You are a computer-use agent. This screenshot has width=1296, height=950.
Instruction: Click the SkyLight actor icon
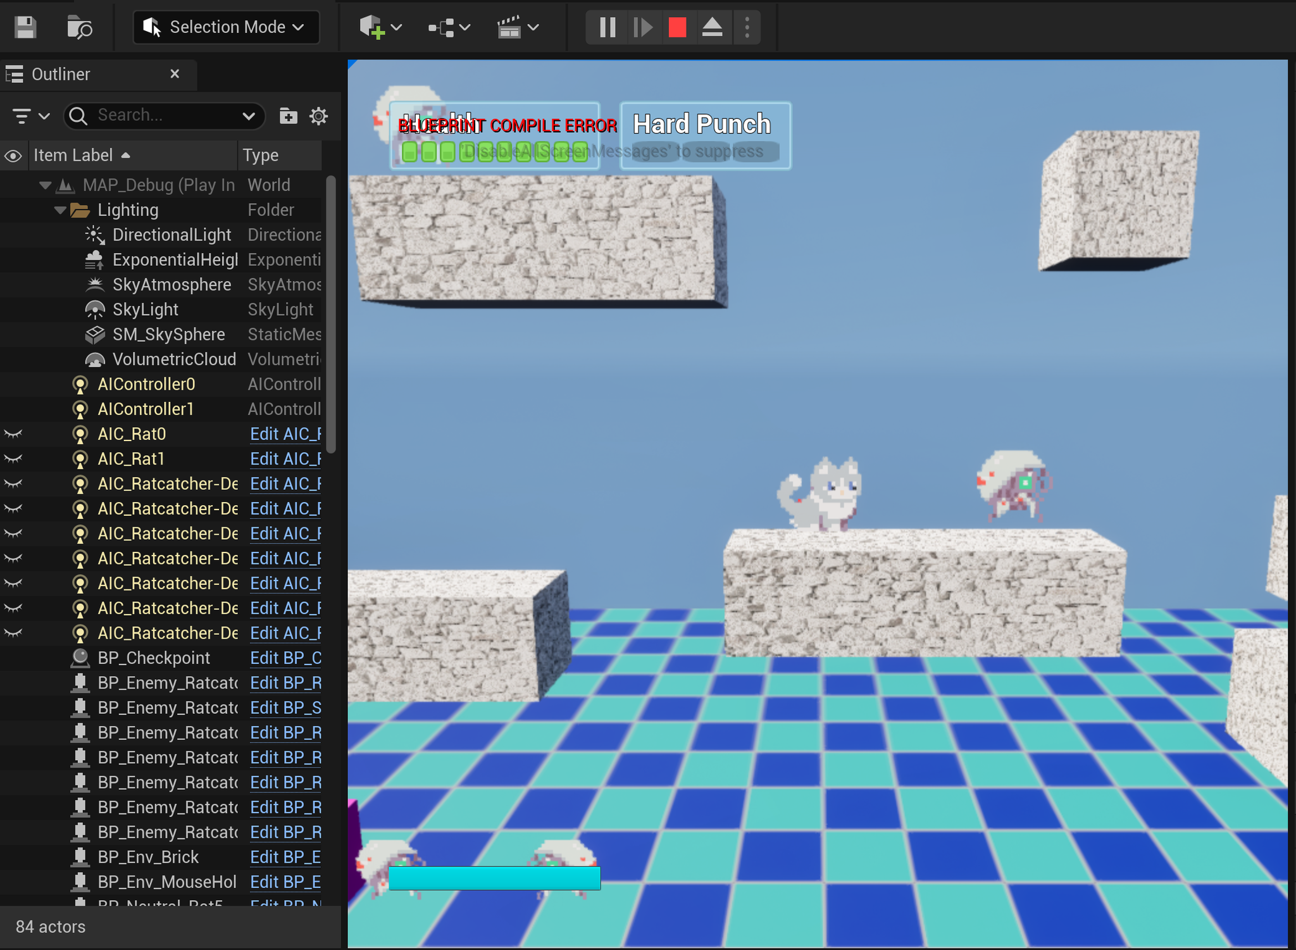click(x=94, y=309)
